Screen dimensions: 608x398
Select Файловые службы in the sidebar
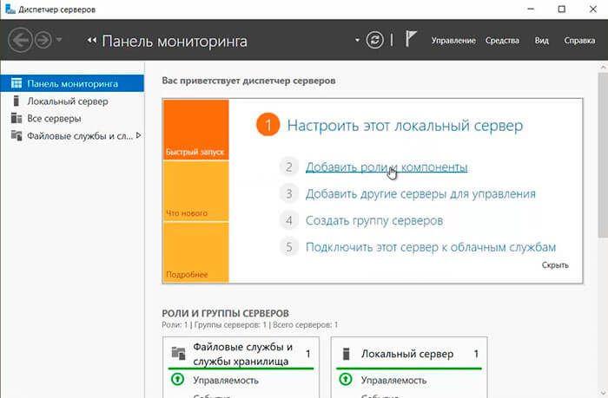(72, 136)
